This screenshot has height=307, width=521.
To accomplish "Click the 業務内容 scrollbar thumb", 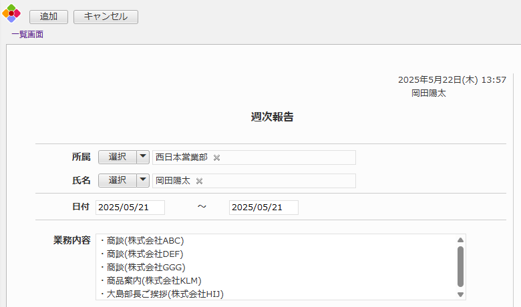I will (460, 266).
